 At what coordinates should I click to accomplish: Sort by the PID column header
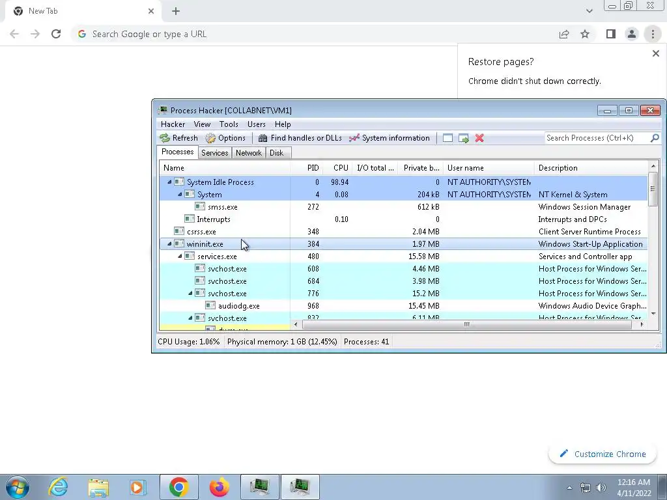coord(306,168)
